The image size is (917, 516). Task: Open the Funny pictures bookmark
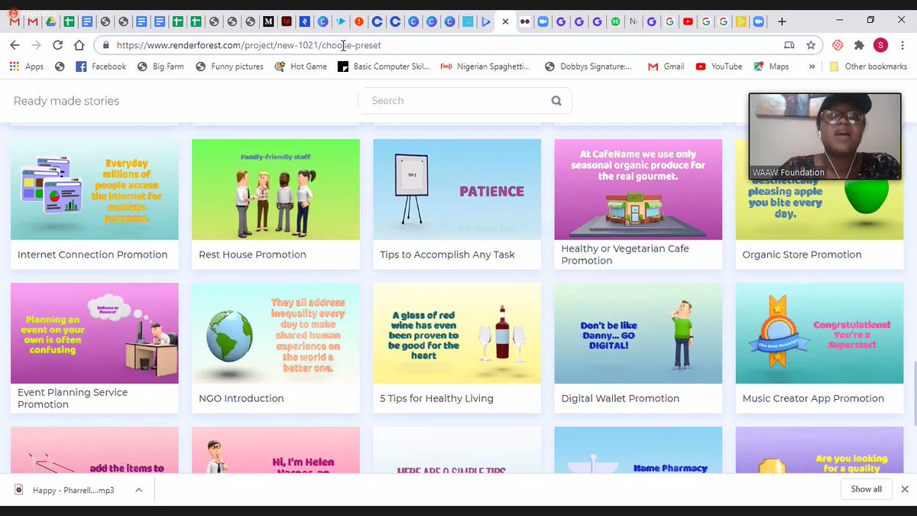[x=229, y=67]
